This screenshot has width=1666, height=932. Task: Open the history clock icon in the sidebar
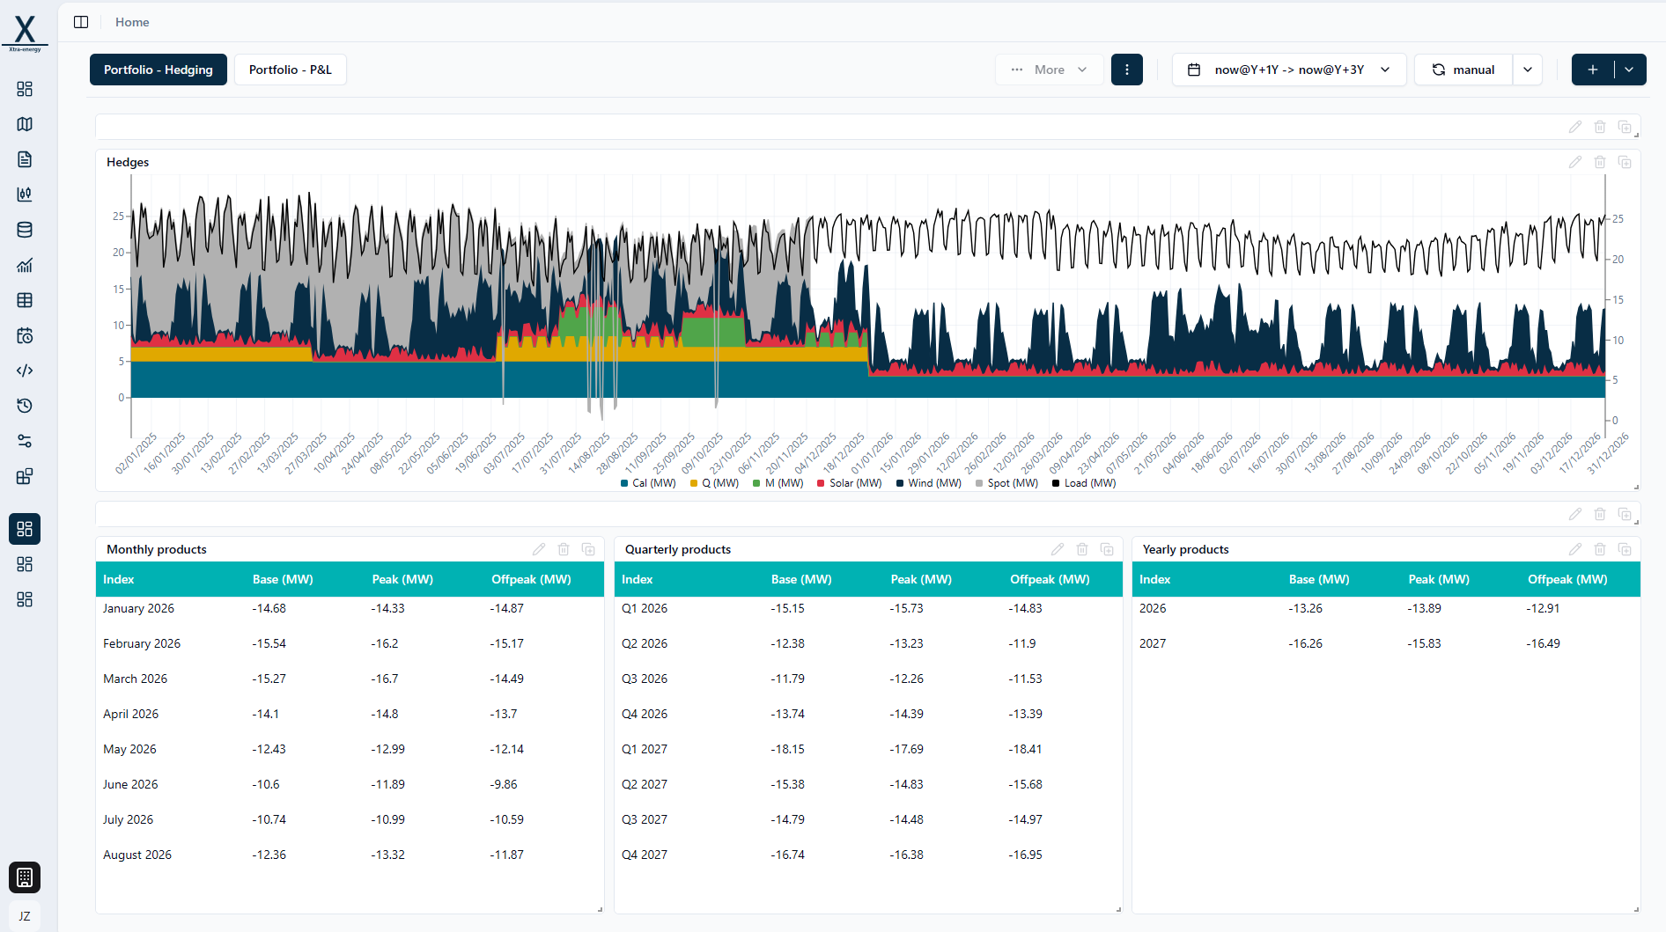[25, 406]
